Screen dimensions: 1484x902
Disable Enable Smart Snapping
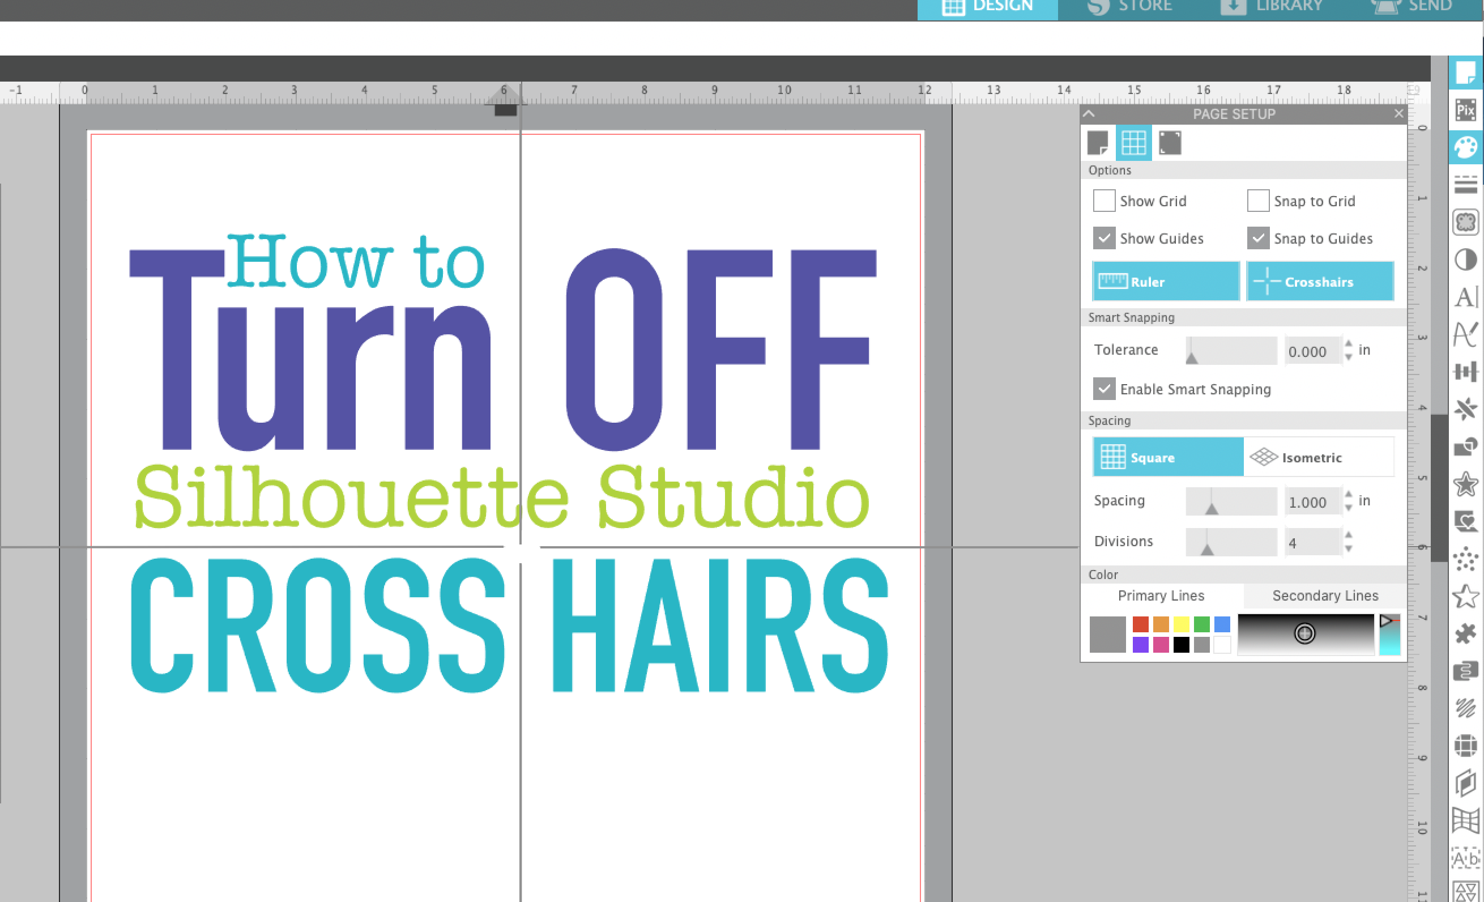coord(1103,389)
